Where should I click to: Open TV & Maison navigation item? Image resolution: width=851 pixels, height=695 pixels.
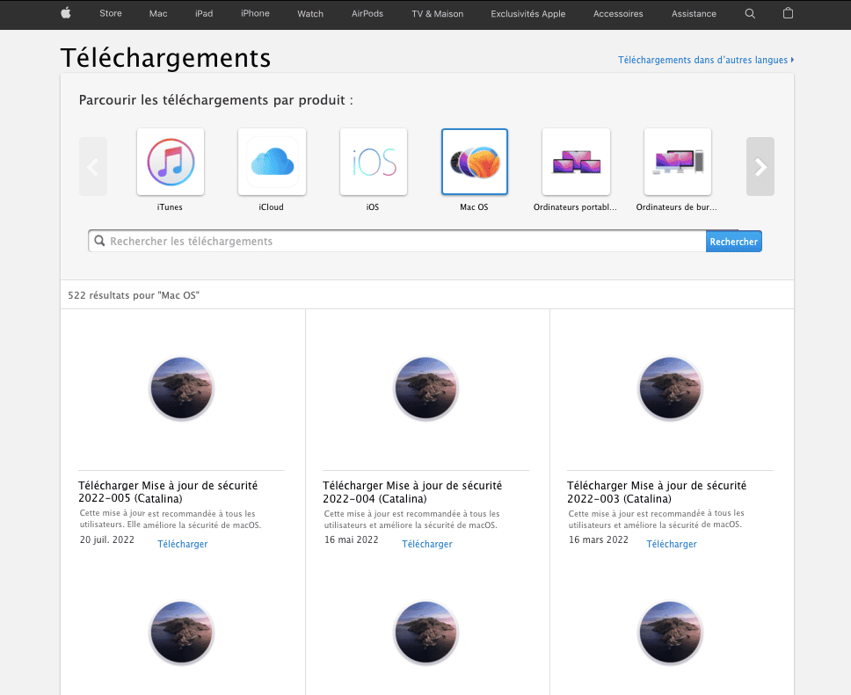tap(437, 13)
